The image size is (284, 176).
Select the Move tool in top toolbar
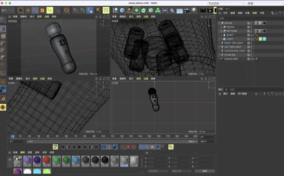pyautogui.click(x=28, y=10)
